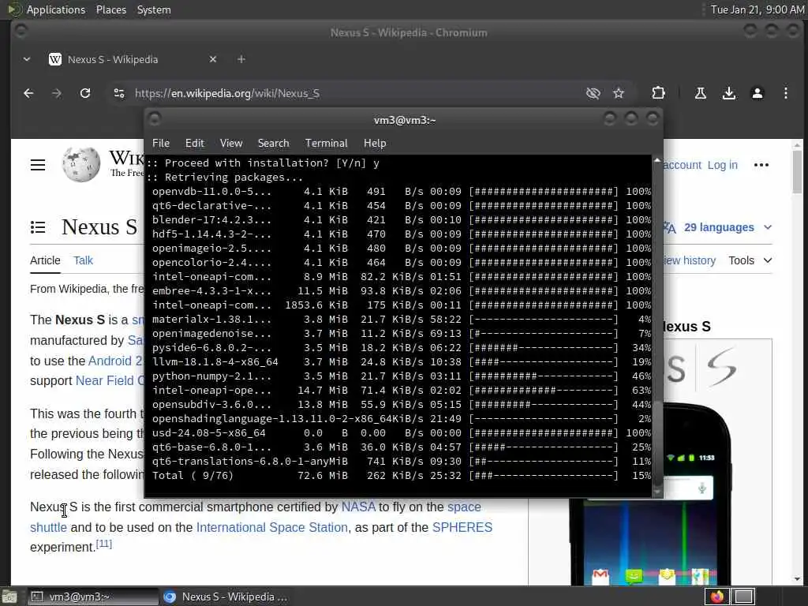Click the forward navigation arrow

coord(57,93)
